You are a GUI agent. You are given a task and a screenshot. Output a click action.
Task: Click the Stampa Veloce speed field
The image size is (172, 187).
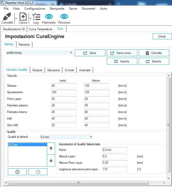tap(97, 86)
